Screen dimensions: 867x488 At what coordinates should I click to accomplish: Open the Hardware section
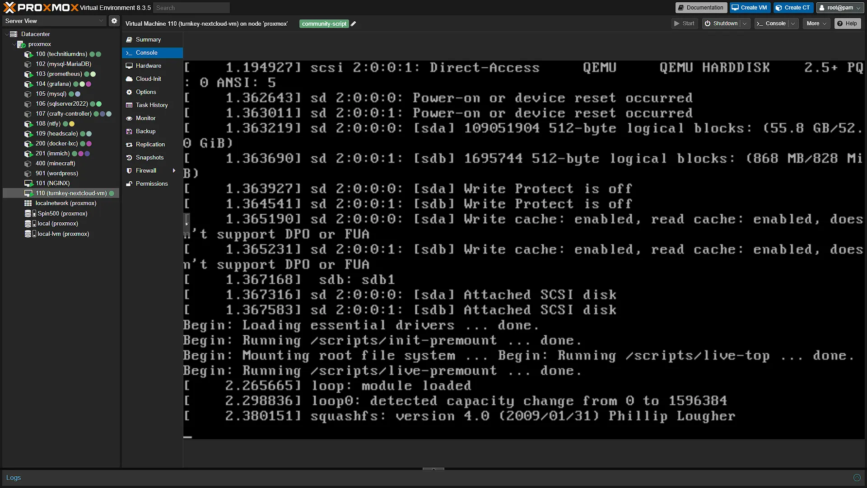152,66
